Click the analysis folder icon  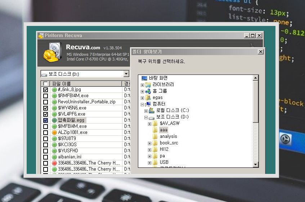(155, 136)
